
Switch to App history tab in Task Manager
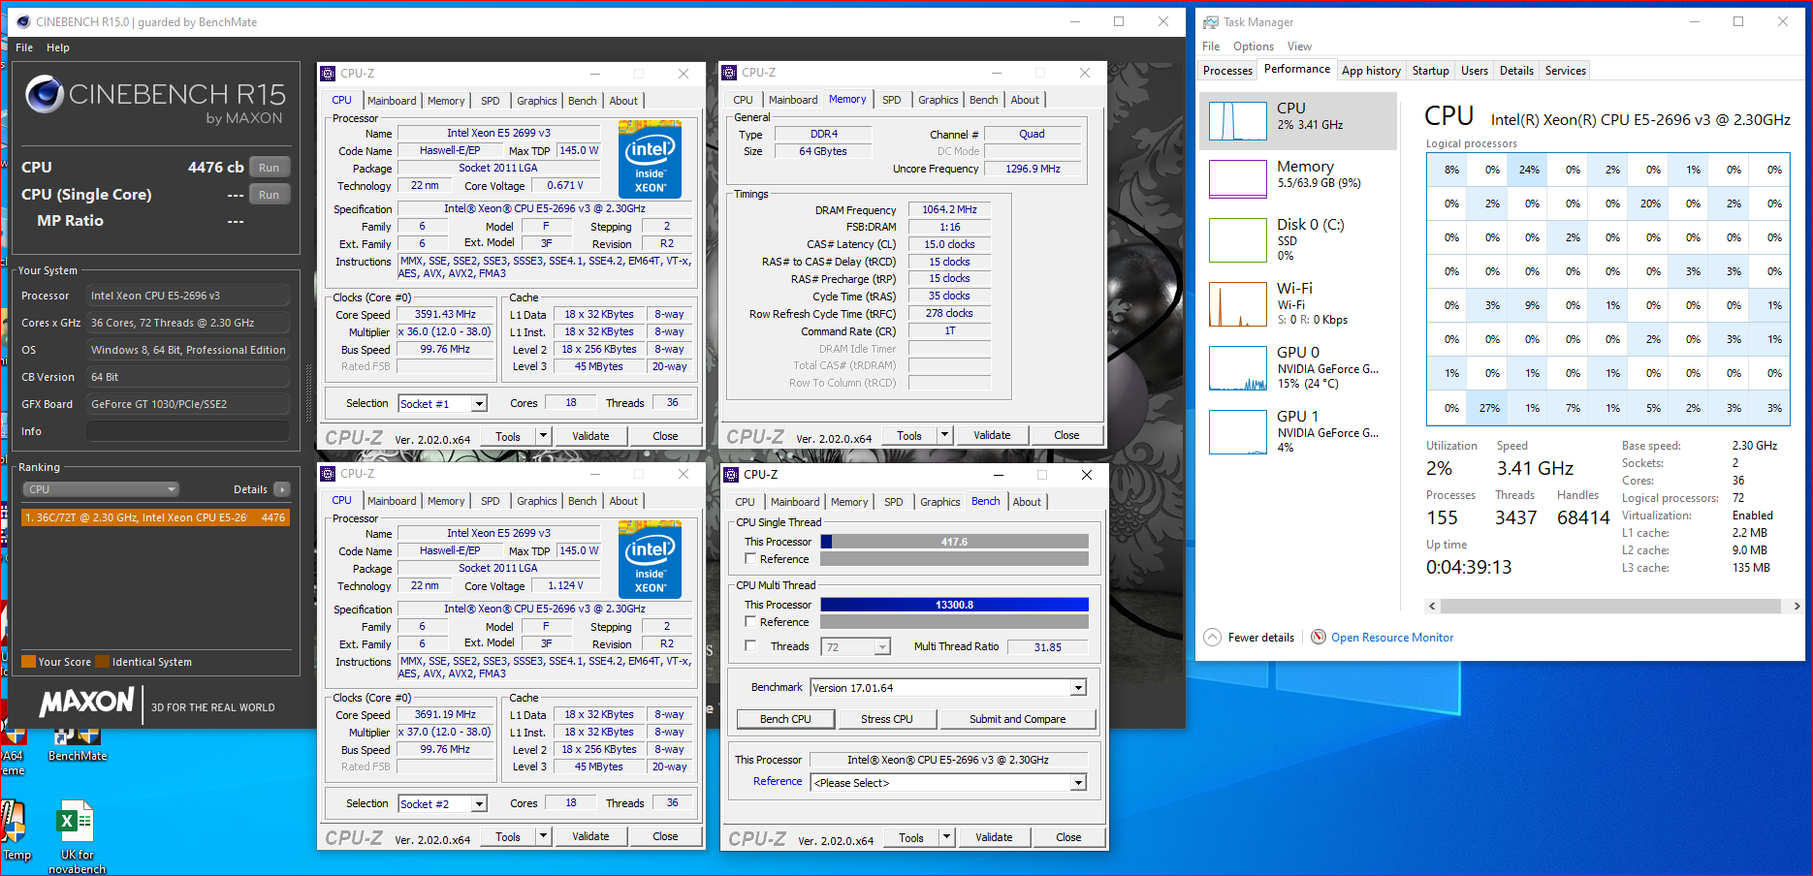coord(1371,71)
